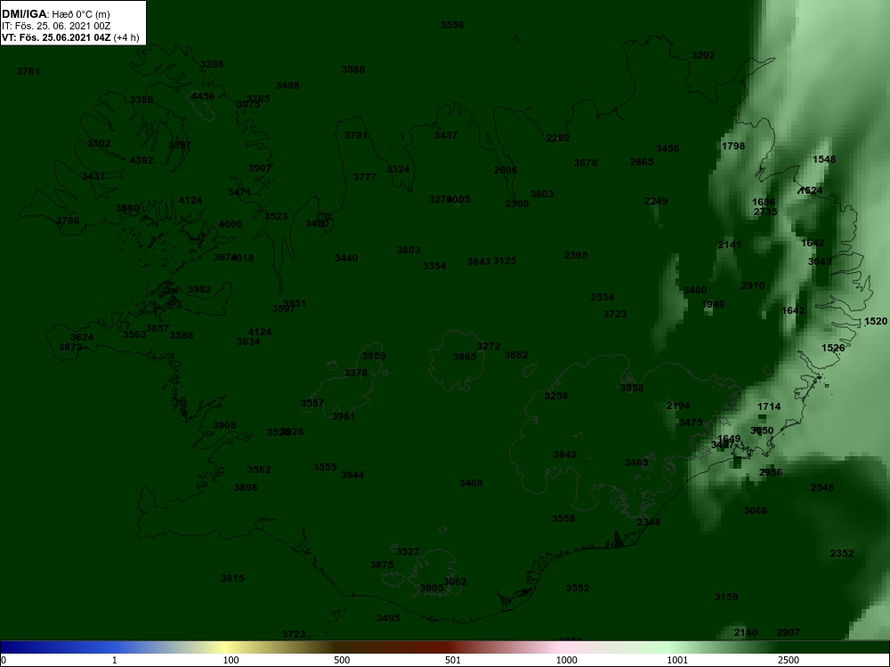This screenshot has width=890, height=667.
Task: Click the 1001 label on the color scale
Action: (x=677, y=660)
